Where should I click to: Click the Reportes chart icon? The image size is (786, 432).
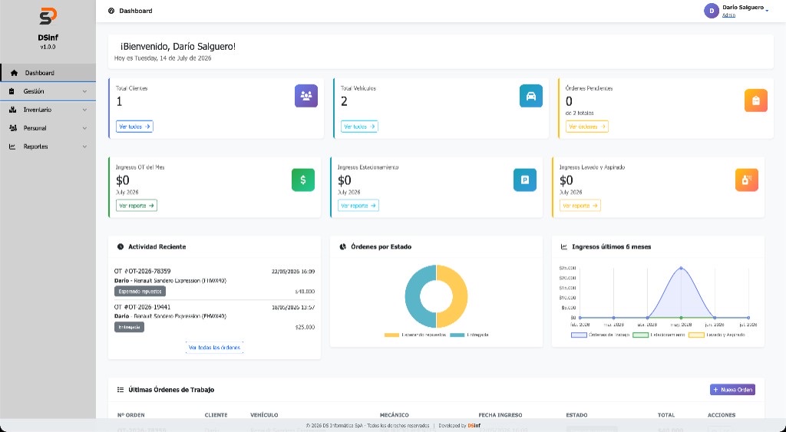(12, 147)
